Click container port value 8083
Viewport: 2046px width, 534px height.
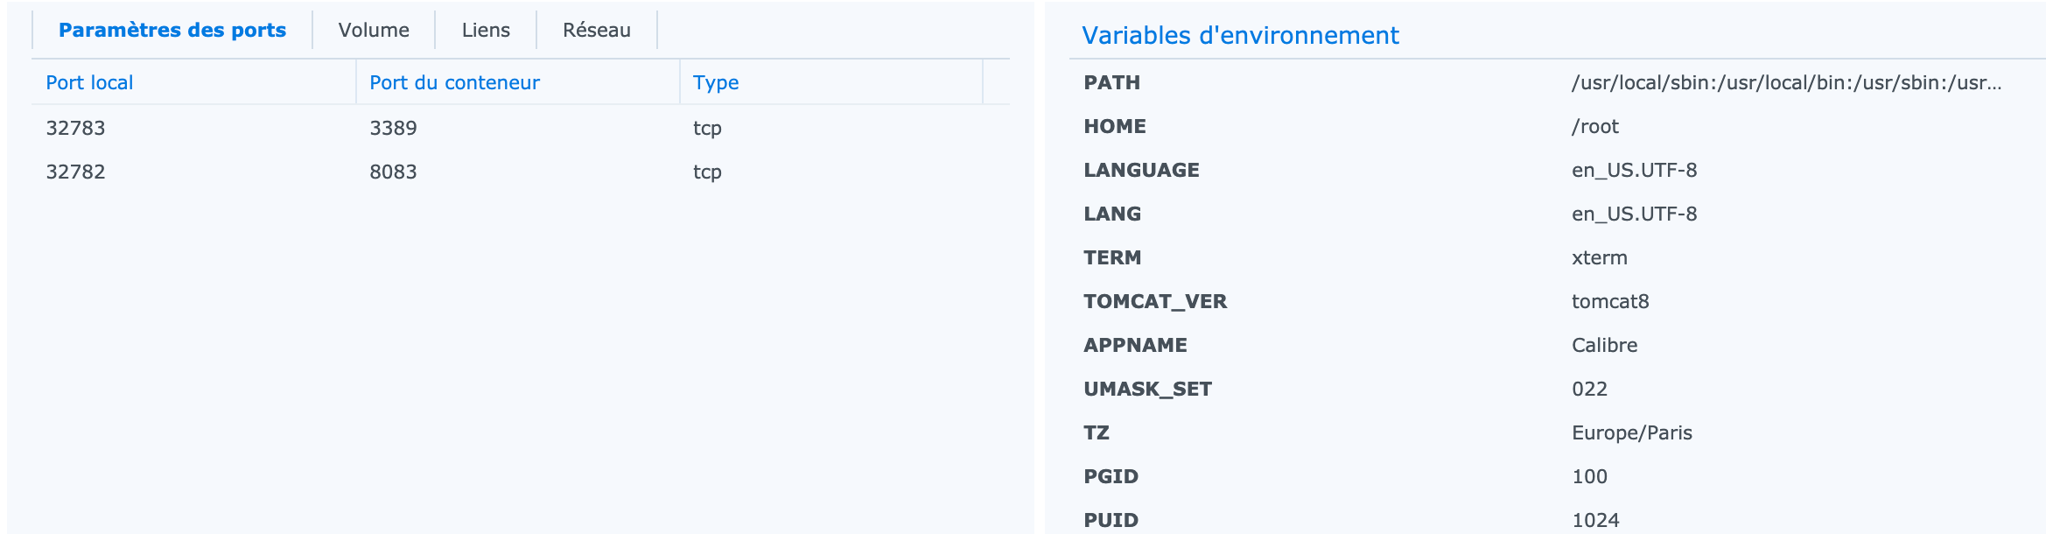pyautogui.click(x=393, y=172)
